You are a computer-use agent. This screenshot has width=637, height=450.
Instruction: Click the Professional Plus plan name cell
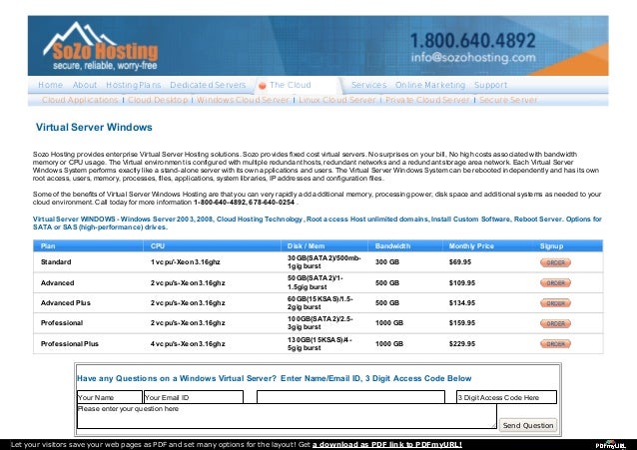pos(70,343)
